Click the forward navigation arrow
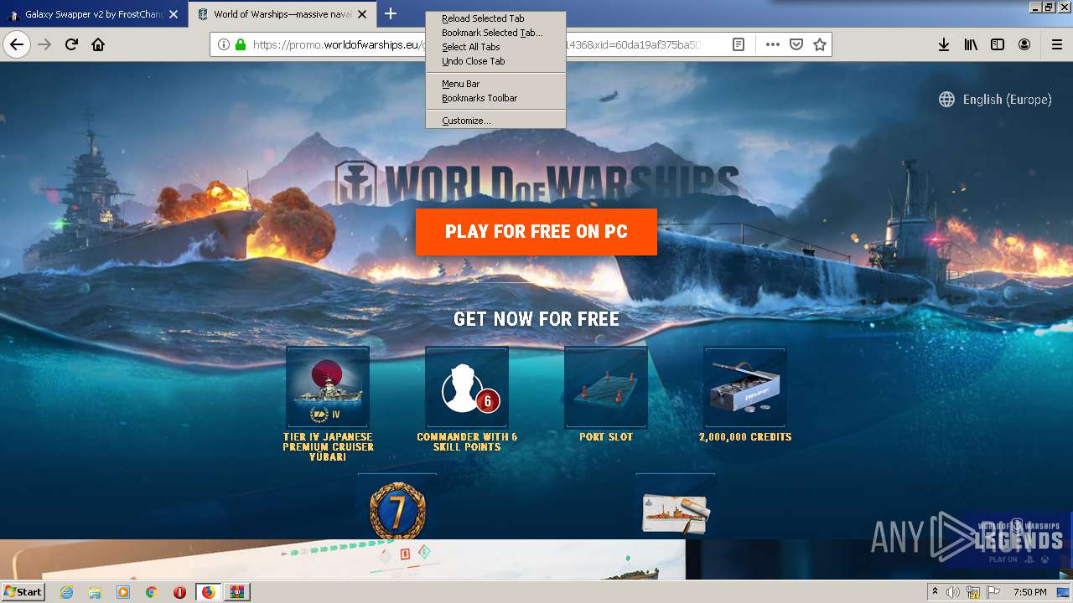This screenshot has width=1073, height=603. [x=45, y=44]
